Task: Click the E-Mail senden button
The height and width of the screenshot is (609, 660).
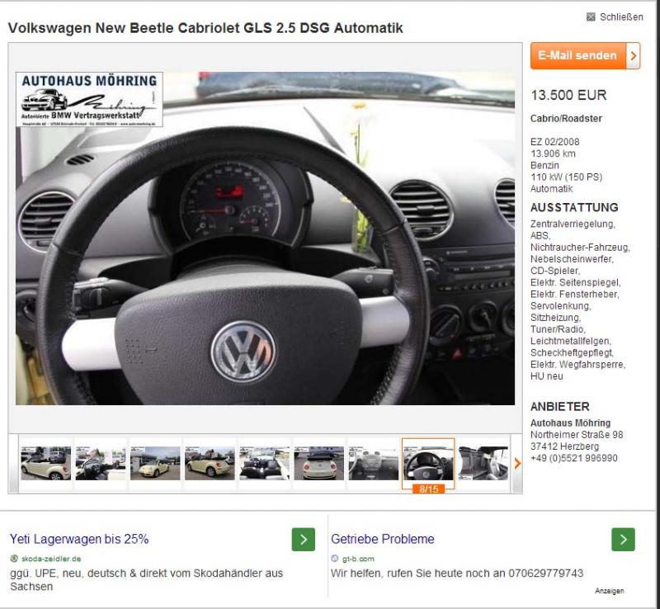Action: point(577,56)
